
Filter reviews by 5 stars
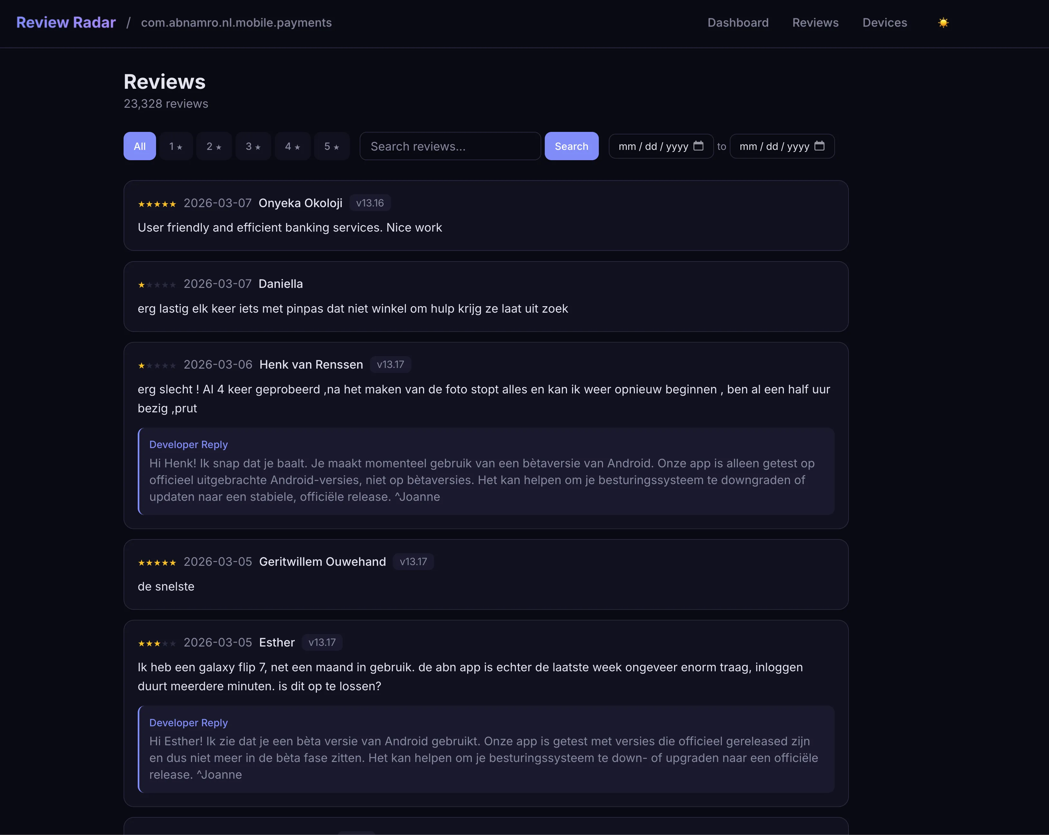331,146
